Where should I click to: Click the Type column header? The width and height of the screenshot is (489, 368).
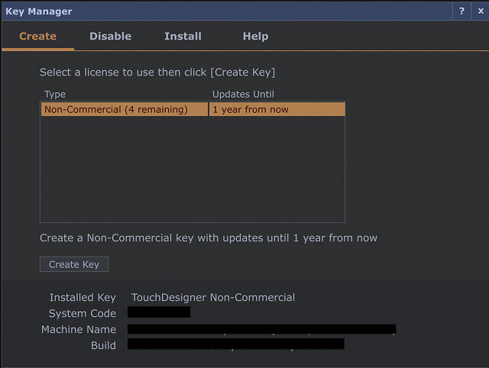point(55,94)
